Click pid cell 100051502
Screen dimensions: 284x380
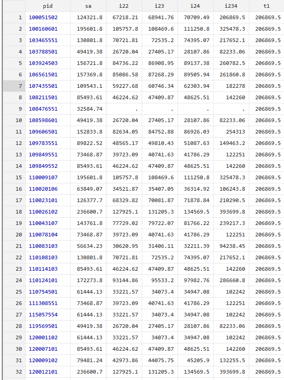(x=48, y=17)
